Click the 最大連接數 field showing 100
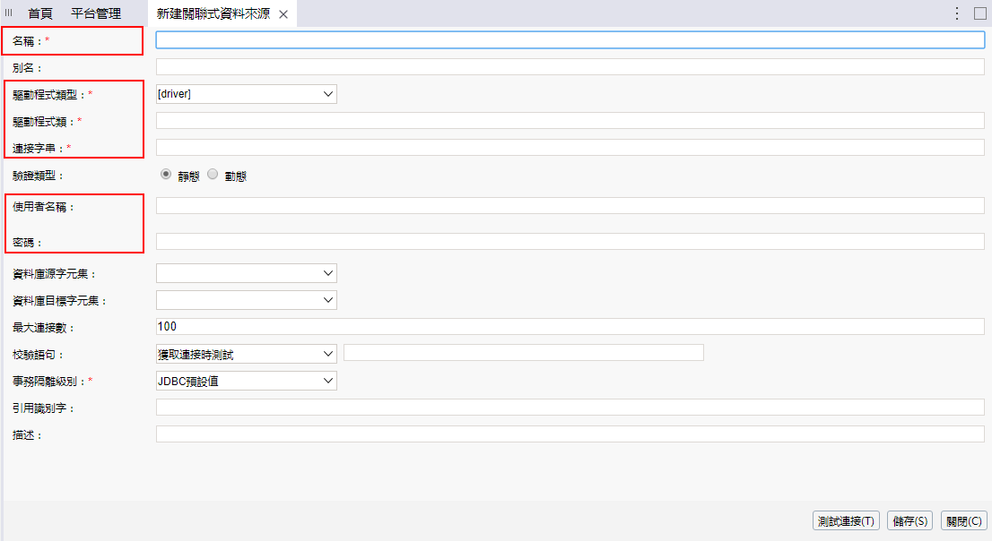Screen dimensions: 992x541 (x=570, y=326)
